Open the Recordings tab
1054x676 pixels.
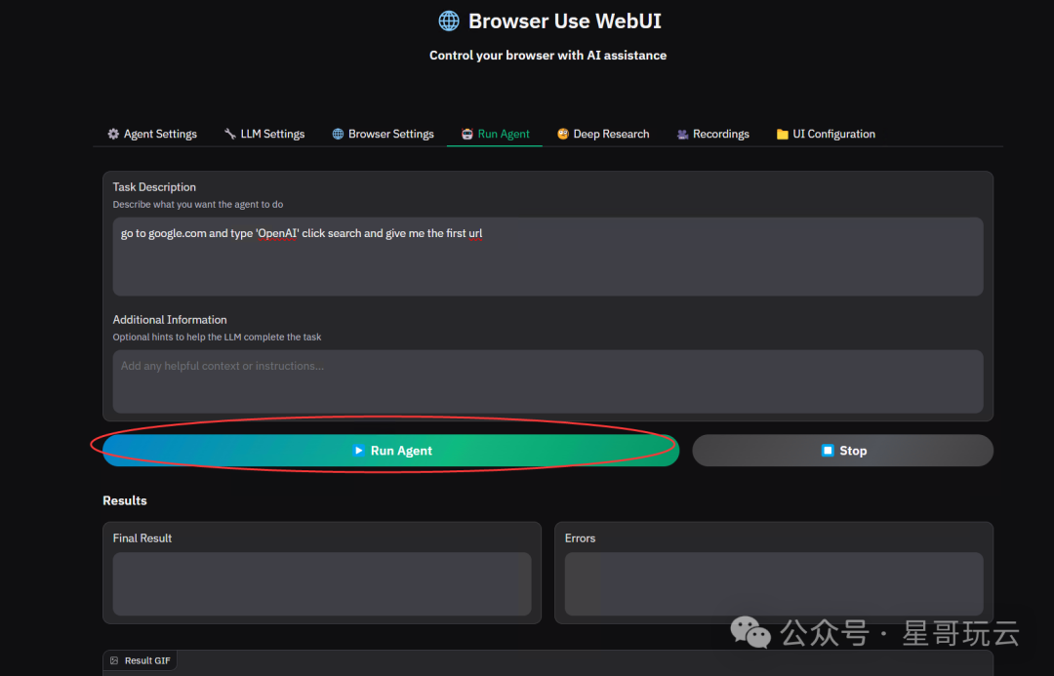[712, 134]
